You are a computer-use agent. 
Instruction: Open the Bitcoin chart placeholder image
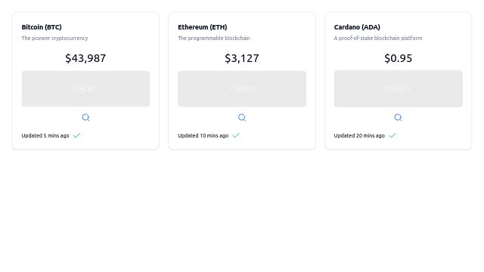coord(85,89)
